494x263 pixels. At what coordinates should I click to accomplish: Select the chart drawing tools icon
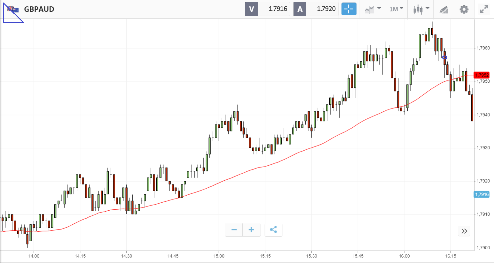(x=443, y=10)
